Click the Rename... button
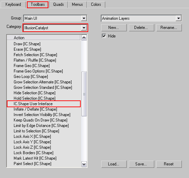Viewport: 189px width, 178px height. tap(169, 28)
